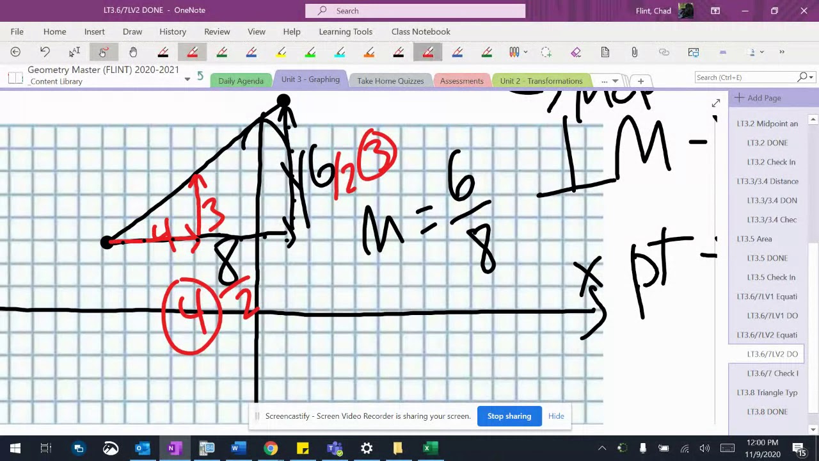Open the LT3.6/7 Check I page
This screenshot has height=461, width=819.
click(x=772, y=373)
